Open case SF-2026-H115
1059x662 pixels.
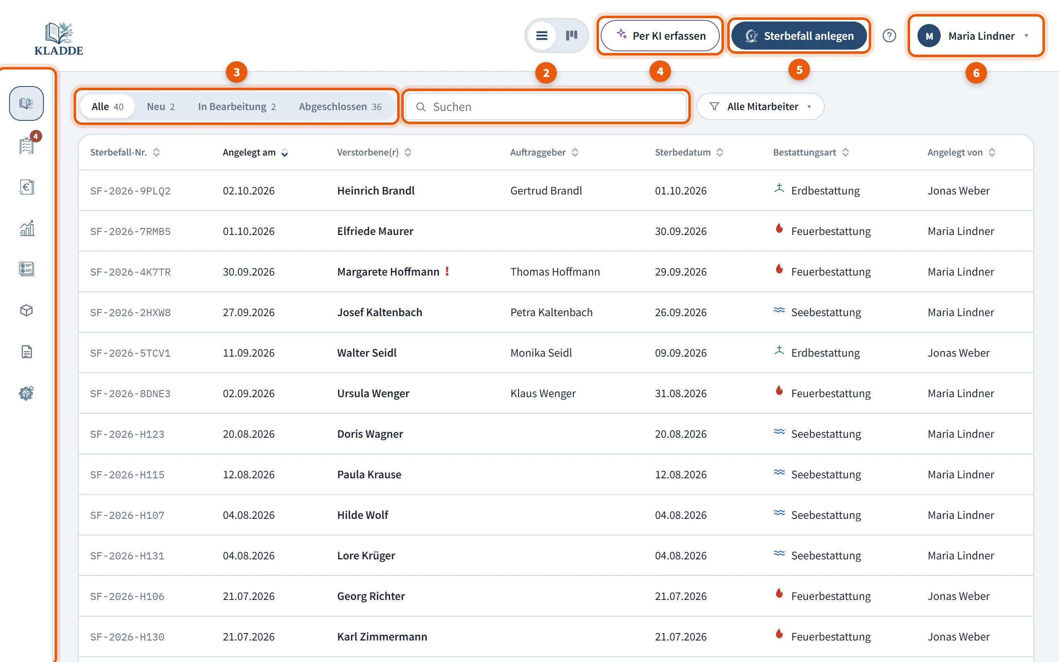coord(127,475)
